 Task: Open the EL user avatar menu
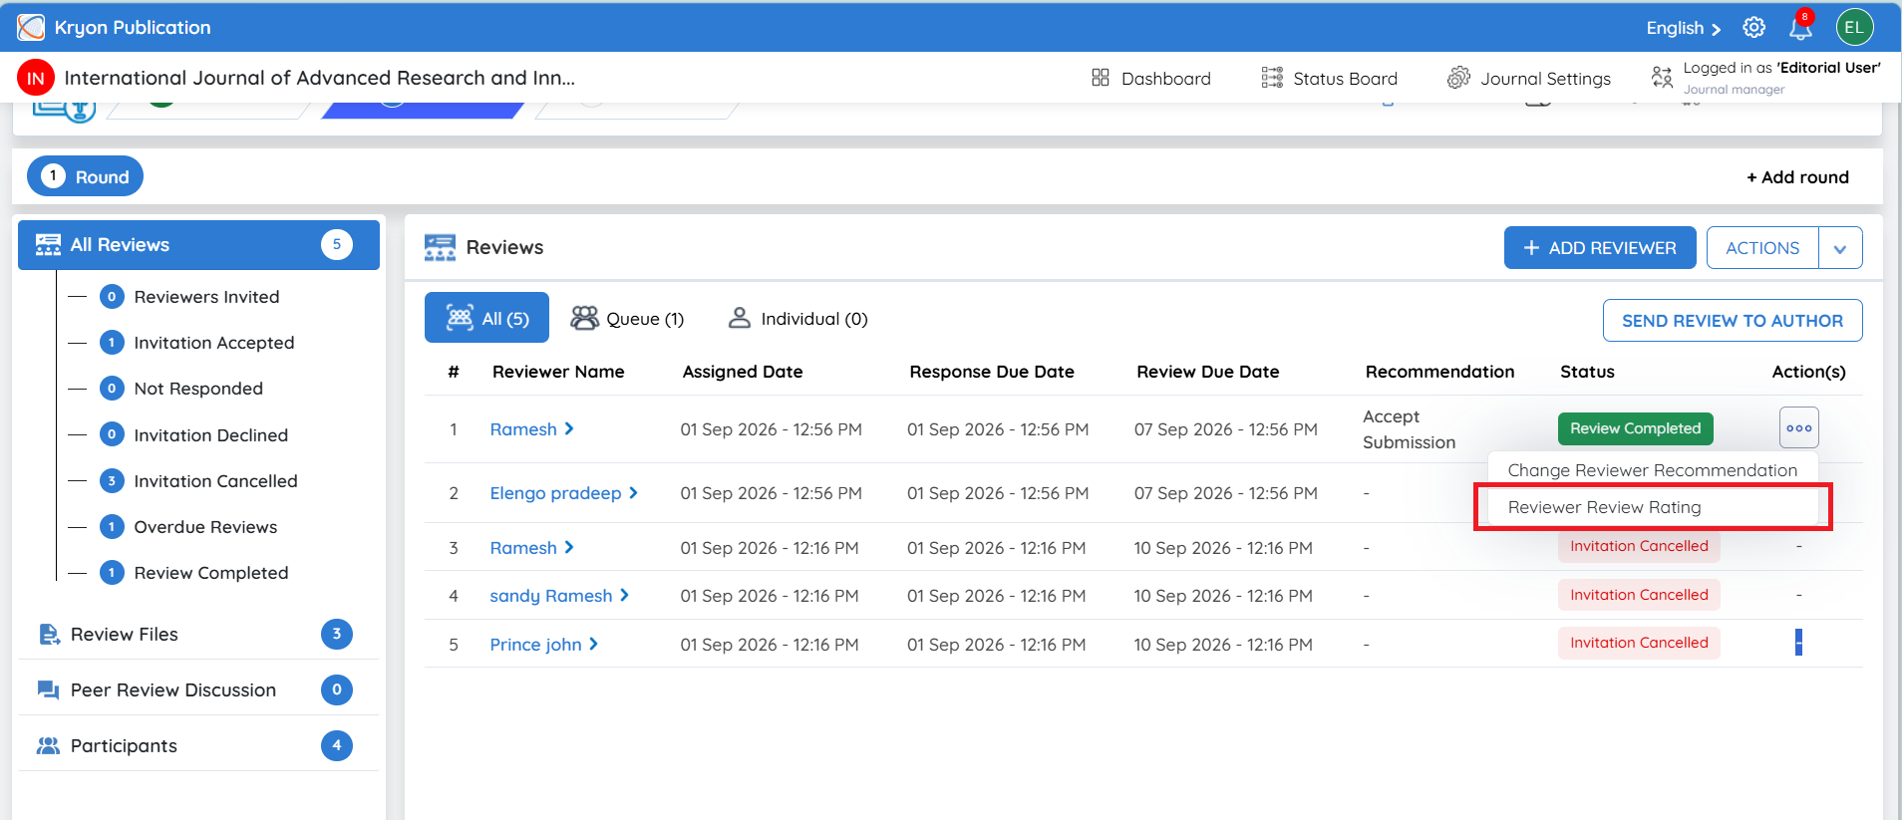tap(1854, 27)
